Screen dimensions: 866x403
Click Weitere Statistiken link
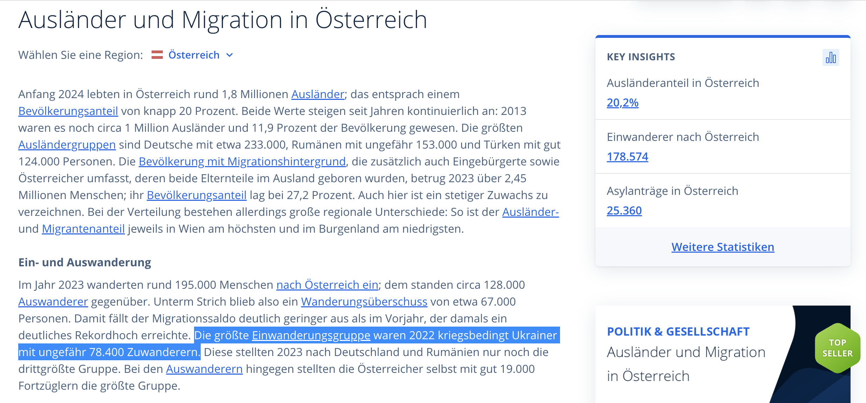click(722, 247)
